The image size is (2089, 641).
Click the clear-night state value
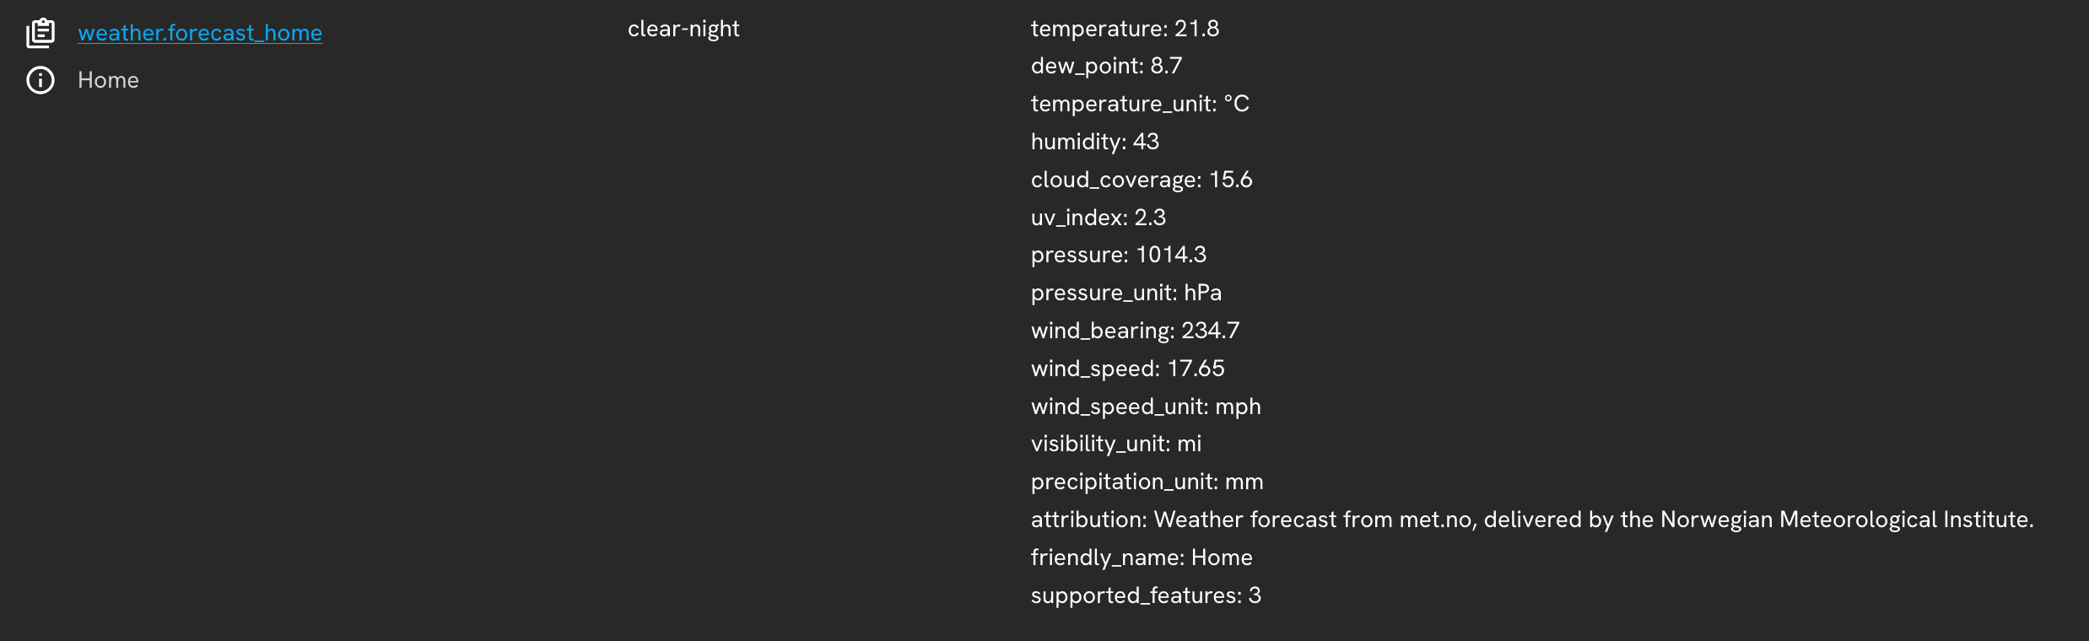tap(683, 29)
